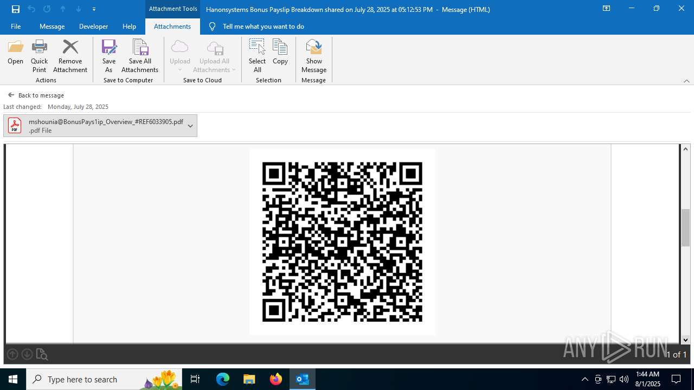Screen dimensions: 694x390
Task: Click the Outlook taskbar icon
Action: (x=302, y=379)
